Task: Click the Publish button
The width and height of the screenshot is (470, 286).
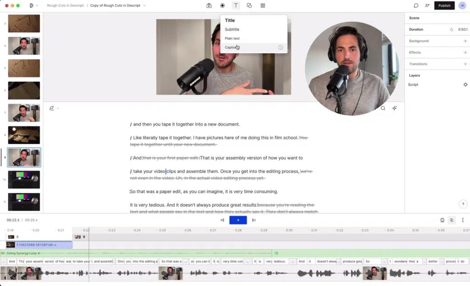Action: 444,5
